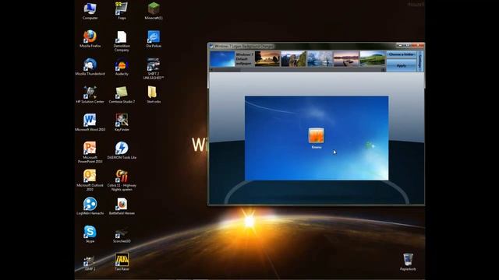This screenshot has height=280, width=499.
Task: Open the yellow folder on the desktop
Action: 154,95
